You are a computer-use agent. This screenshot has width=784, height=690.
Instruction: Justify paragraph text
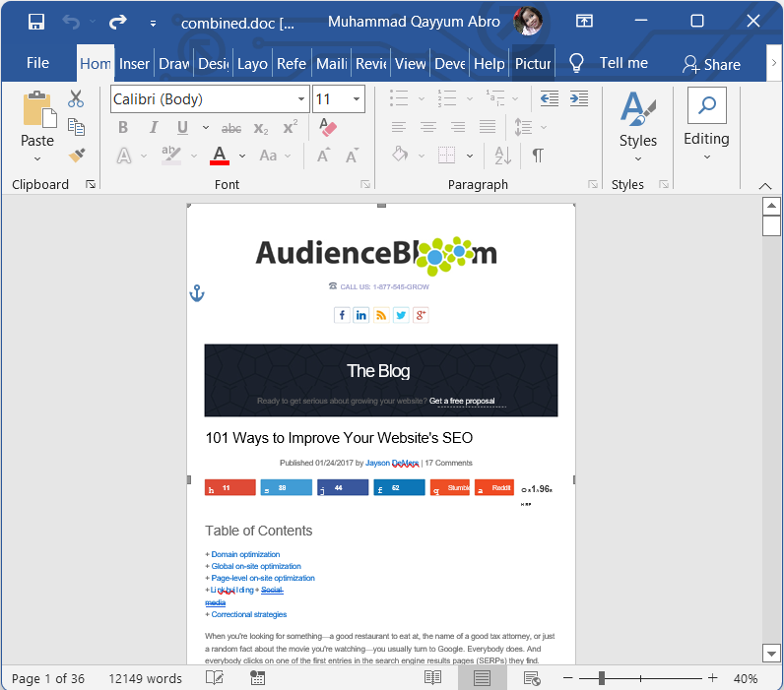[x=488, y=127]
